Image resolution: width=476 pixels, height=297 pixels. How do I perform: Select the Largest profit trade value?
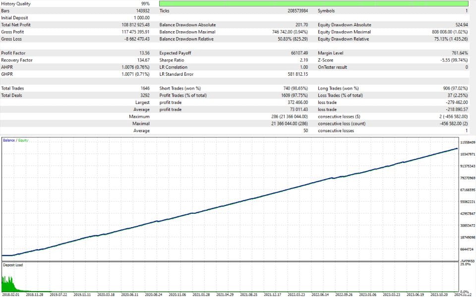pyautogui.click(x=298, y=102)
